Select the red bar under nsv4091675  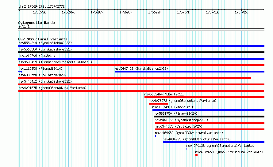click(x=141, y=91)
